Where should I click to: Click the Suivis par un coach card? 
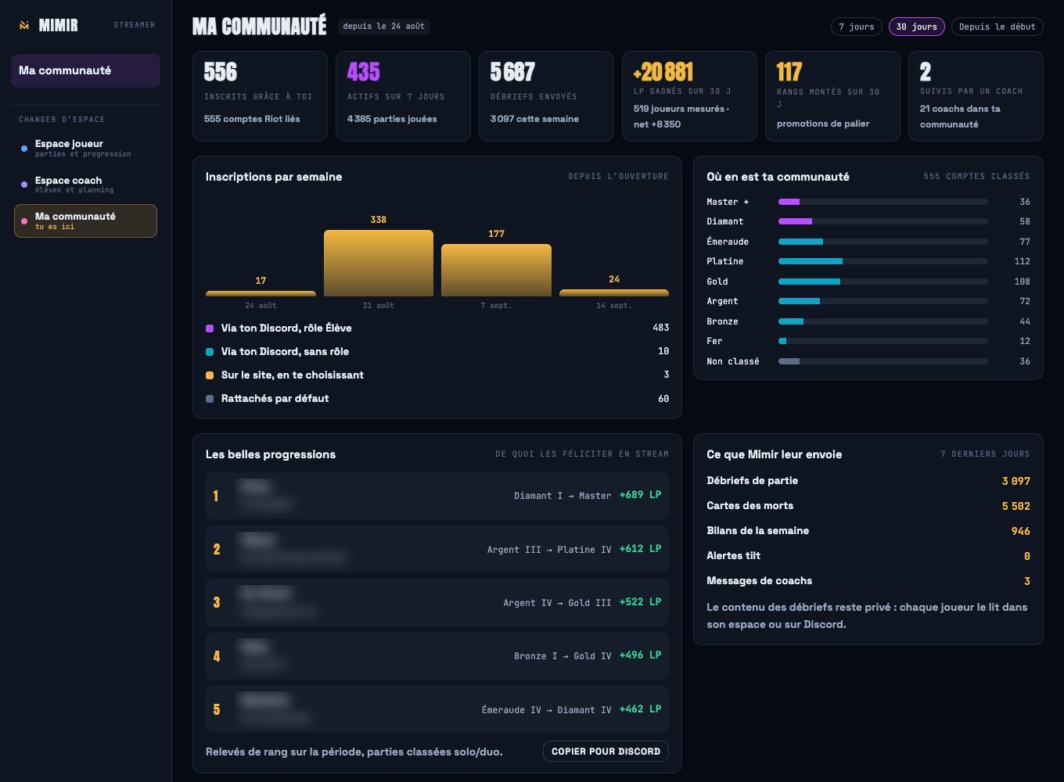pos(976,96)
